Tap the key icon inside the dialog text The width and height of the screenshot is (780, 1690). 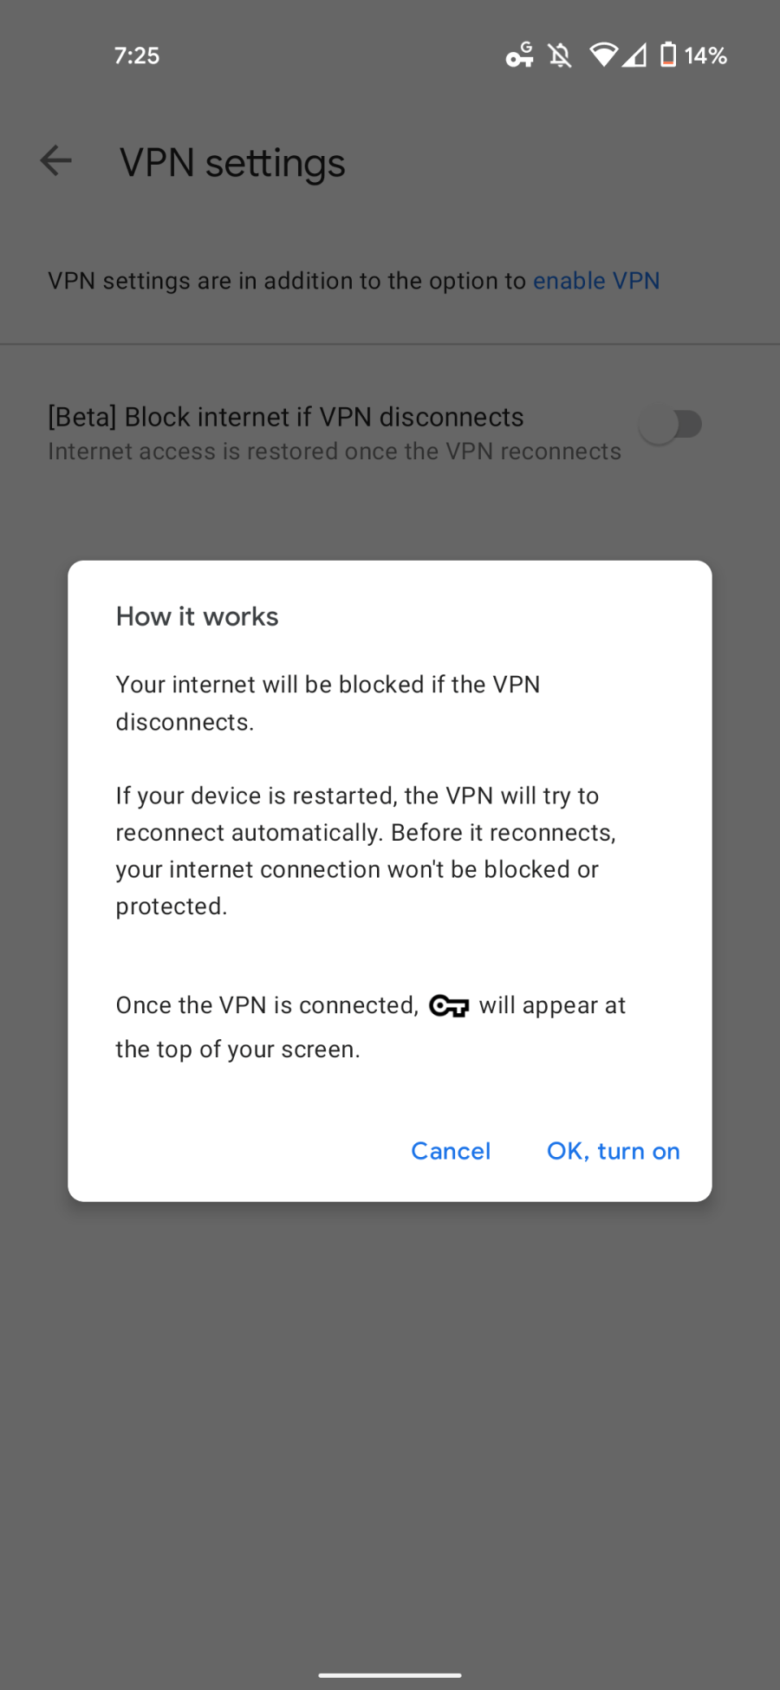pos(450,1005)
